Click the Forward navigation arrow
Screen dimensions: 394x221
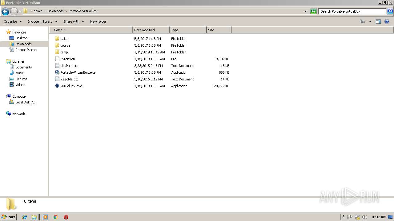click(x=14, y=12)
